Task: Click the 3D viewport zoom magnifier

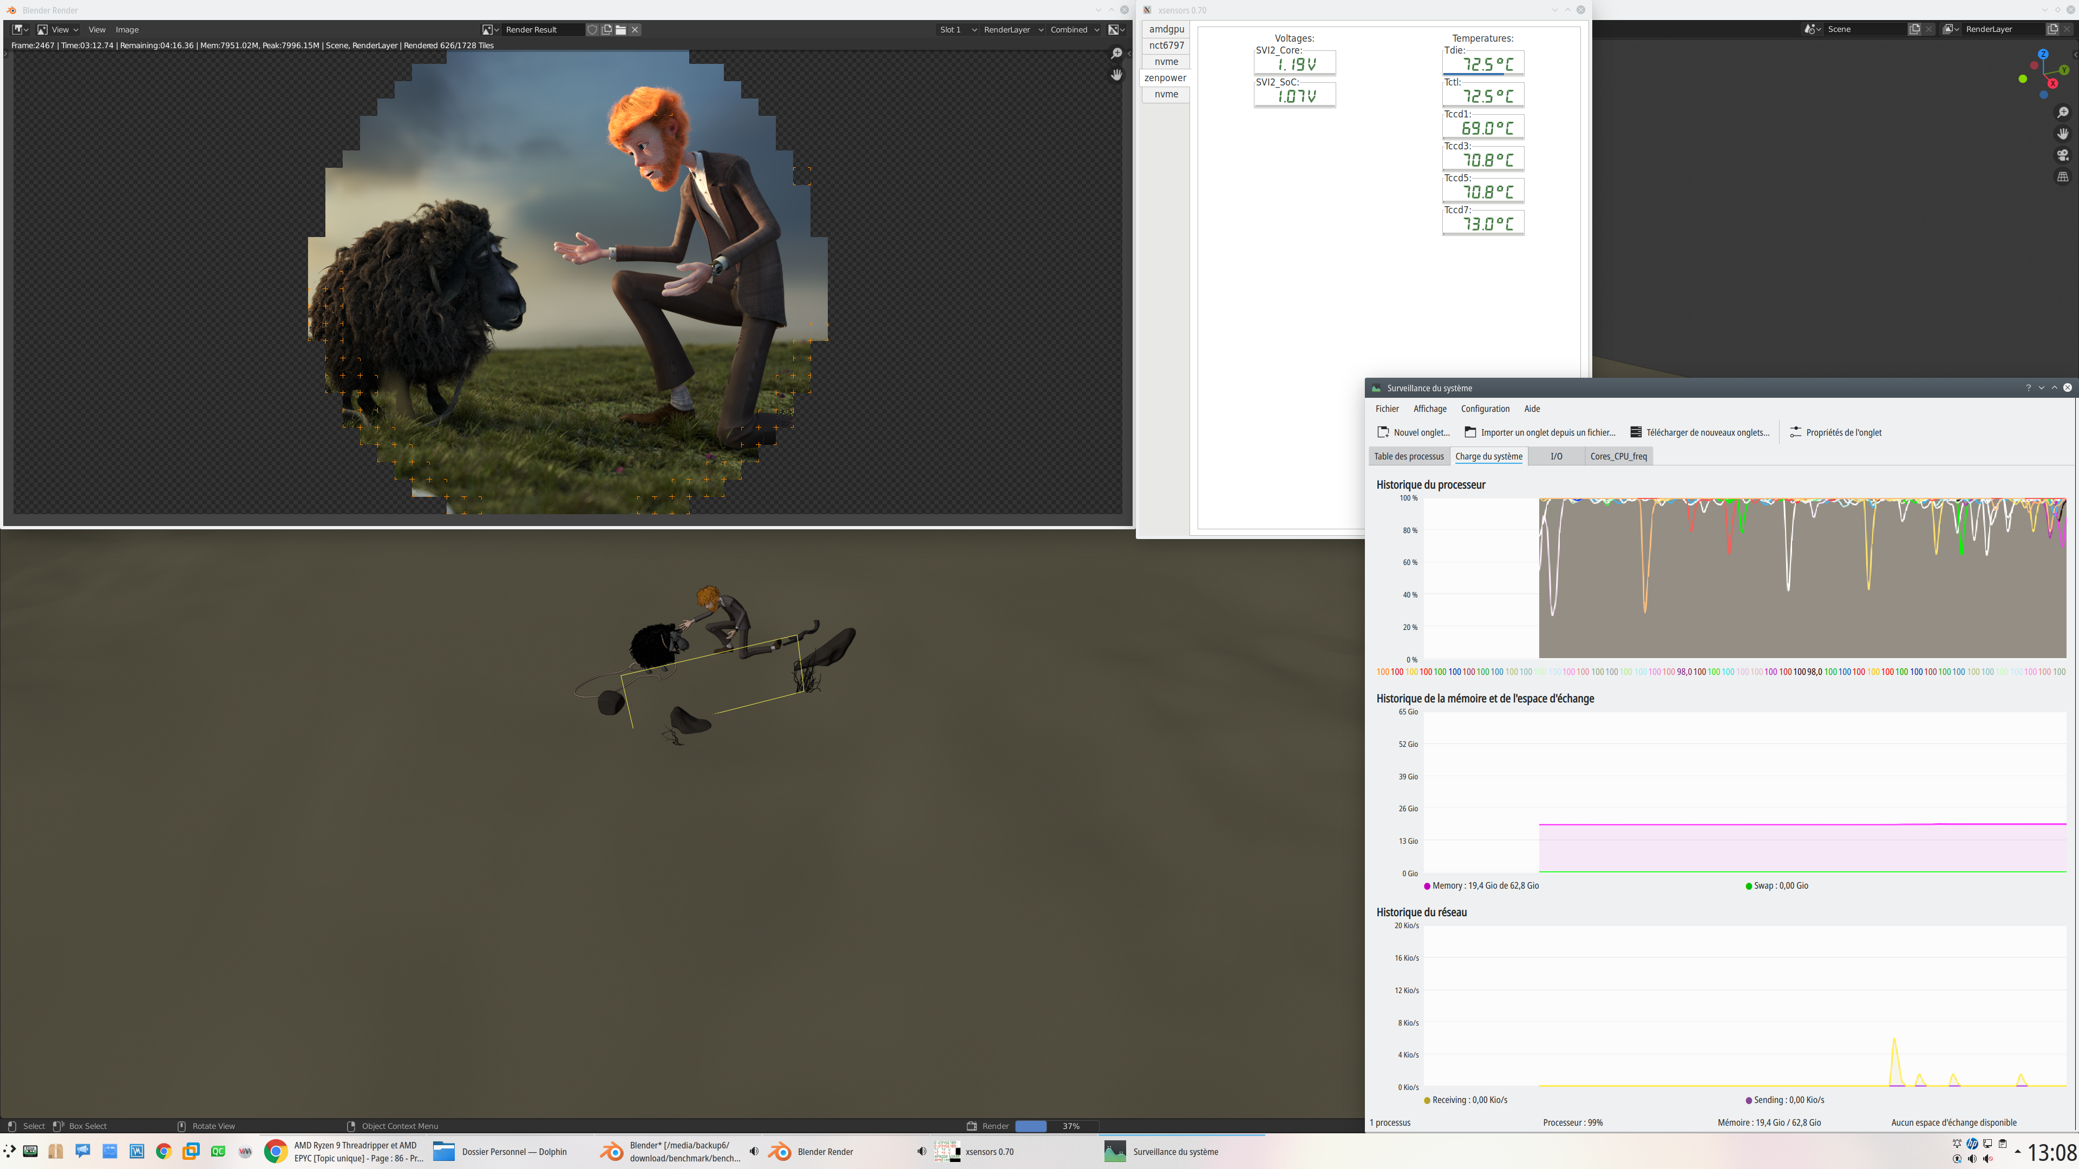Action: [2063, 112]
